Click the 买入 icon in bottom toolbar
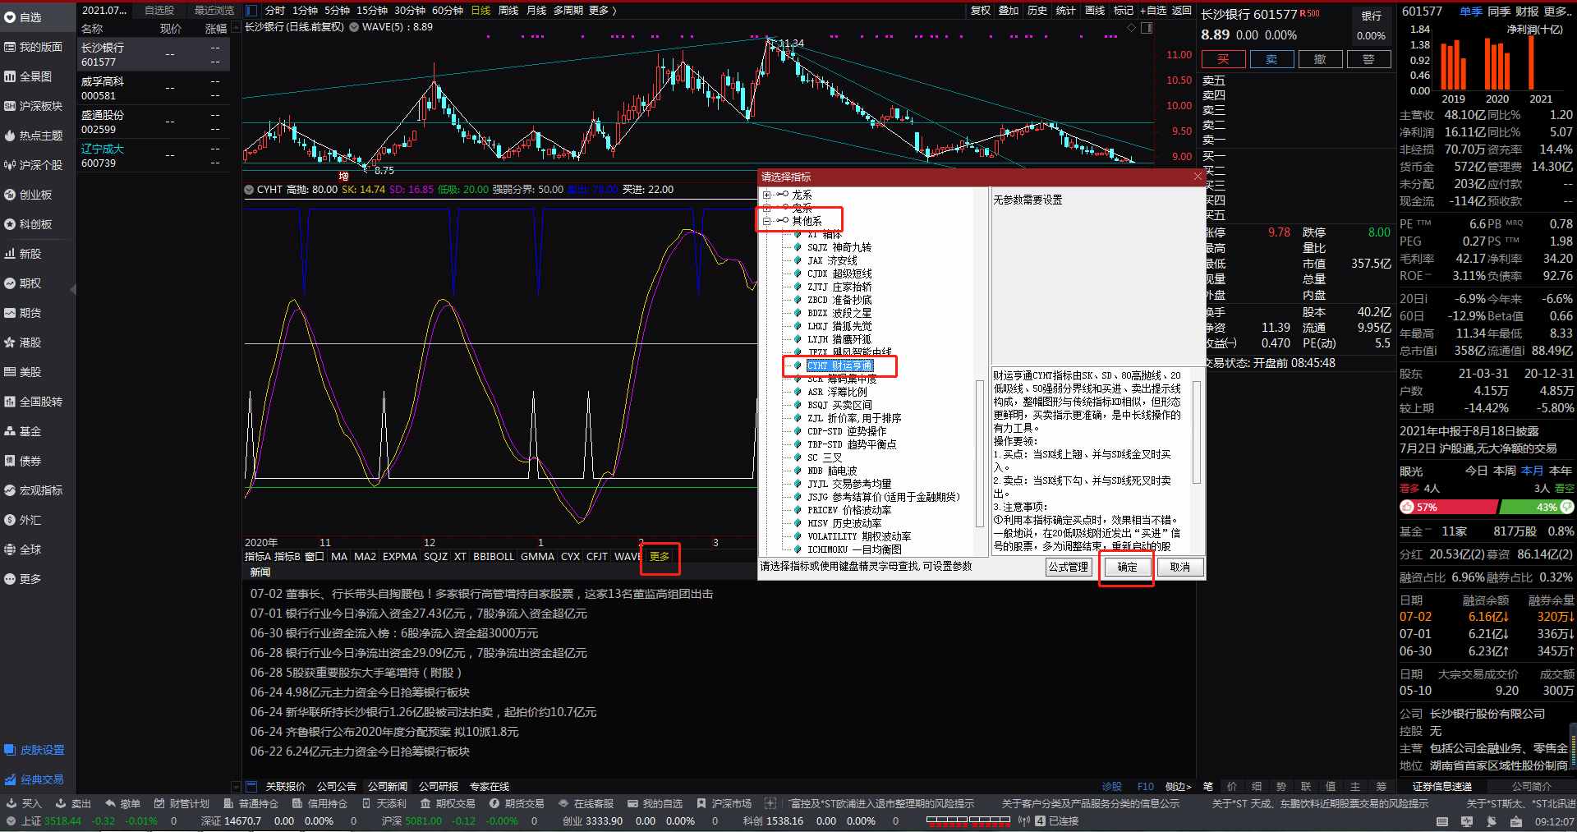 tap(11, 803)
